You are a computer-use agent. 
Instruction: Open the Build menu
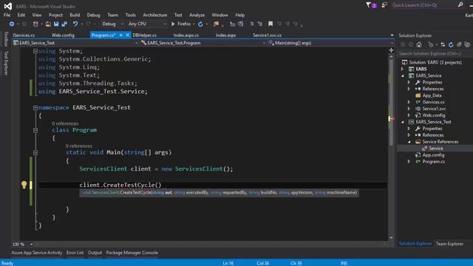click(75, 15)
